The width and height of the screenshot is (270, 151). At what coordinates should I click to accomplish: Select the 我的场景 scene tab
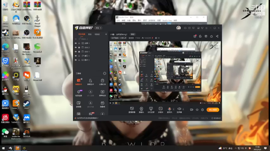click(x=82, y=34)
